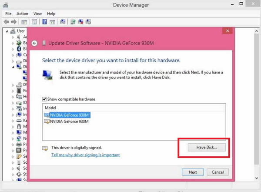
Task: Expand the Bluetooth tree node
Action: (13, 49)
